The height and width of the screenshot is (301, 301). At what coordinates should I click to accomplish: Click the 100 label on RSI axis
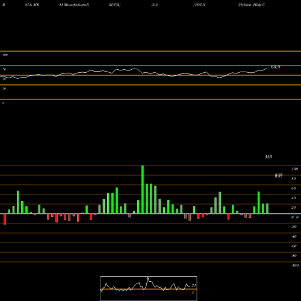tap(5, 55)
